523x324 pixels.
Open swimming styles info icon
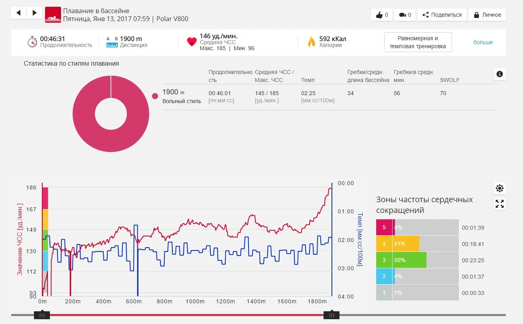click(499, 74)
